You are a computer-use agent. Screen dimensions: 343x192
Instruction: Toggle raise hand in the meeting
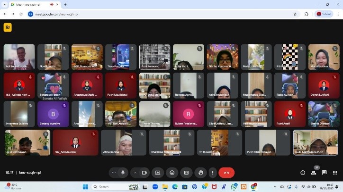pos(200,173)
